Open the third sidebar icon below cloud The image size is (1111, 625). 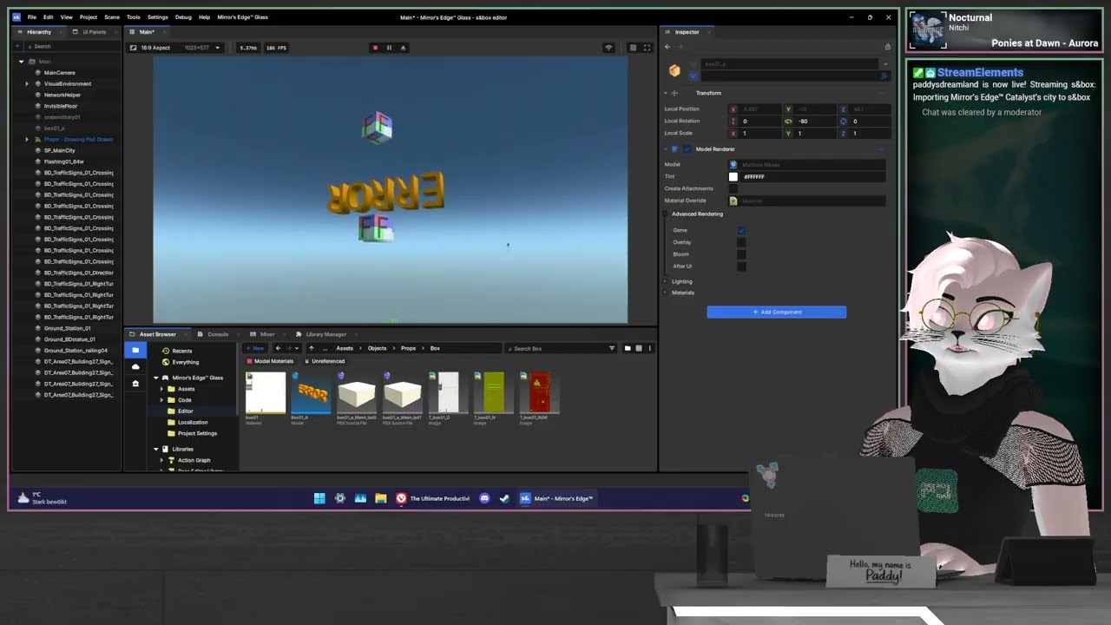pos(135,383)
